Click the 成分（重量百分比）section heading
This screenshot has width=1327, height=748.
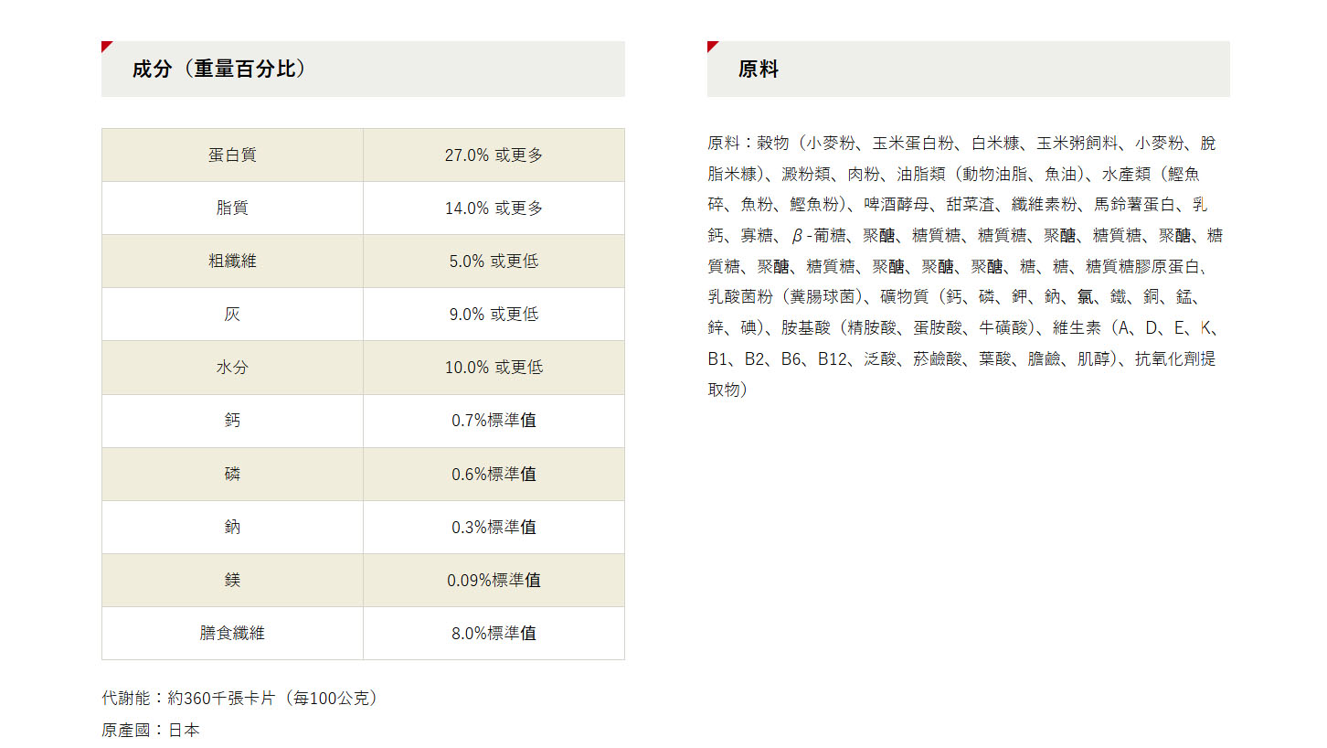pyautogui.click(x=218, y=69)
